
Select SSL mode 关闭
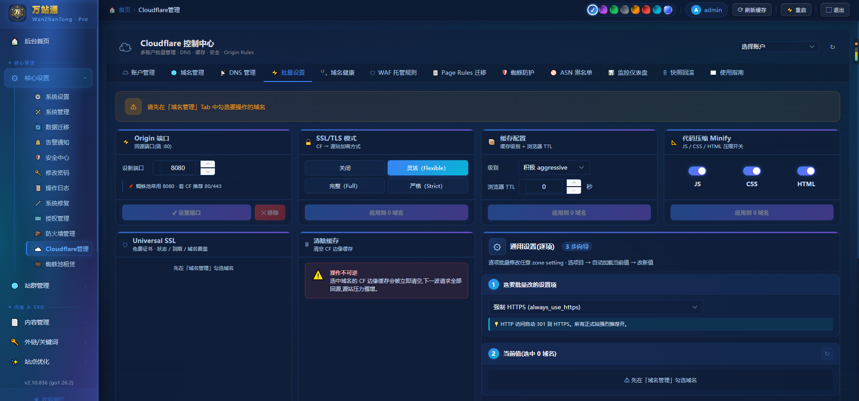click(x=345, y=168)
